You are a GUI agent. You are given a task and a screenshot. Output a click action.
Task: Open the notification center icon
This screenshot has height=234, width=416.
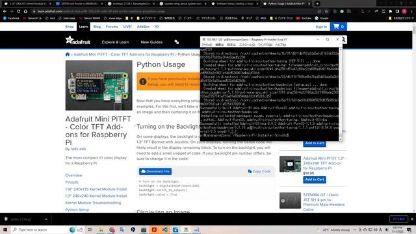[409, 229]
